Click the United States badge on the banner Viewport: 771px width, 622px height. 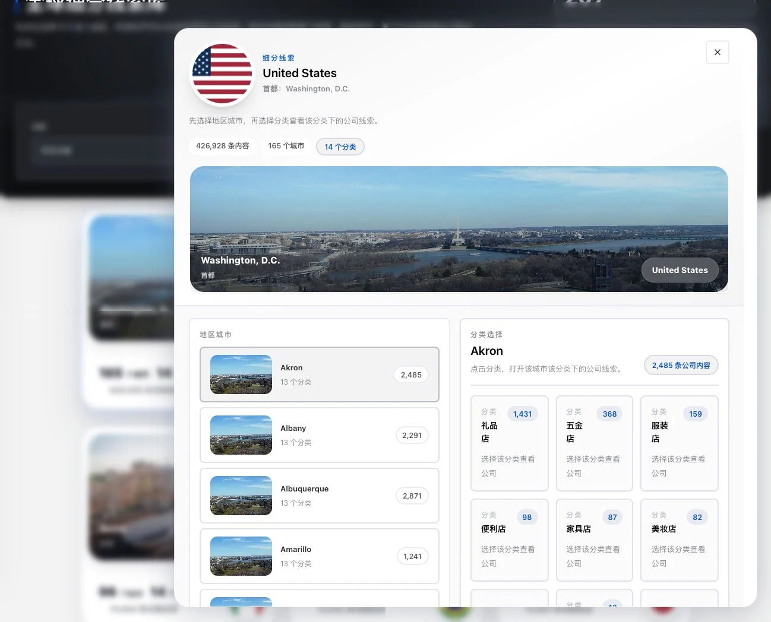(680, 270)
